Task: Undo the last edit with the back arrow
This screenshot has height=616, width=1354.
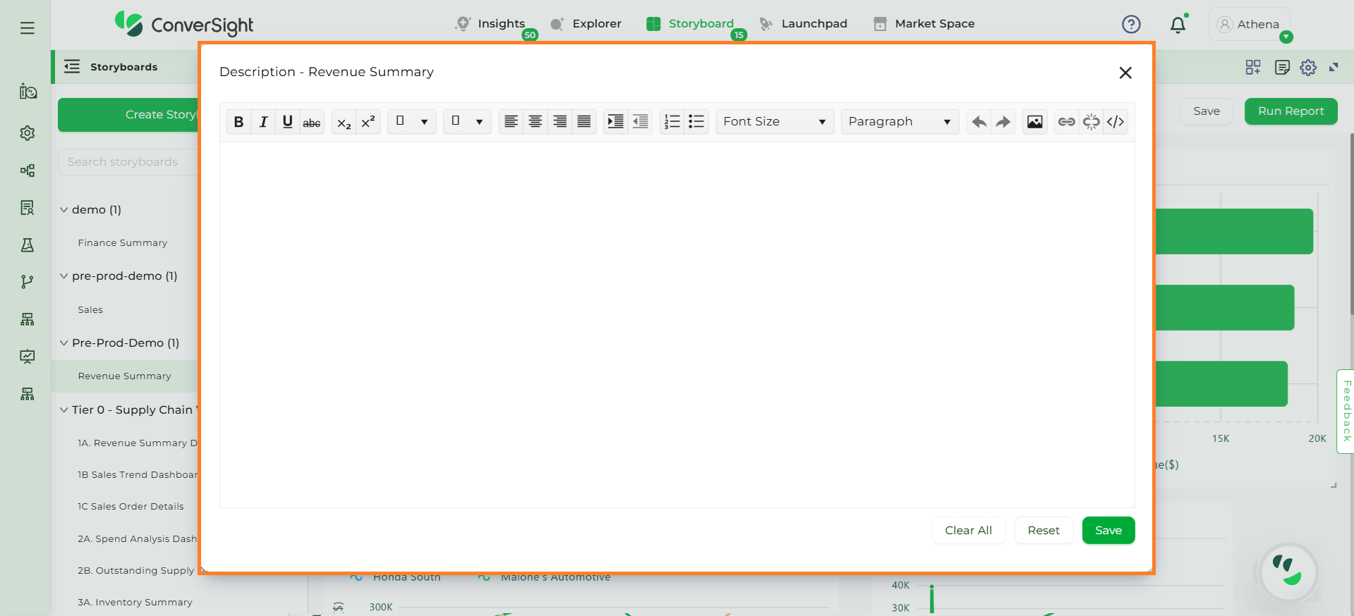Action: coord(979,122)
